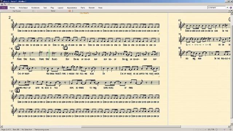Image resolution: width=233 pixels, height=131 pixels.
Task: Click the zoom out minus button
Action: click(217, 130)
